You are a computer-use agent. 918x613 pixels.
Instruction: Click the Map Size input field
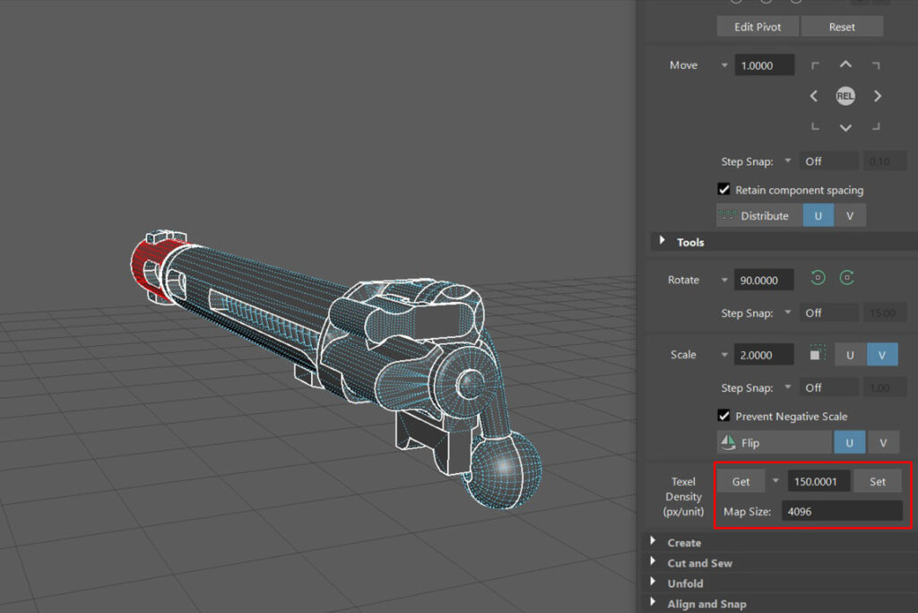(x=841, y=511)
